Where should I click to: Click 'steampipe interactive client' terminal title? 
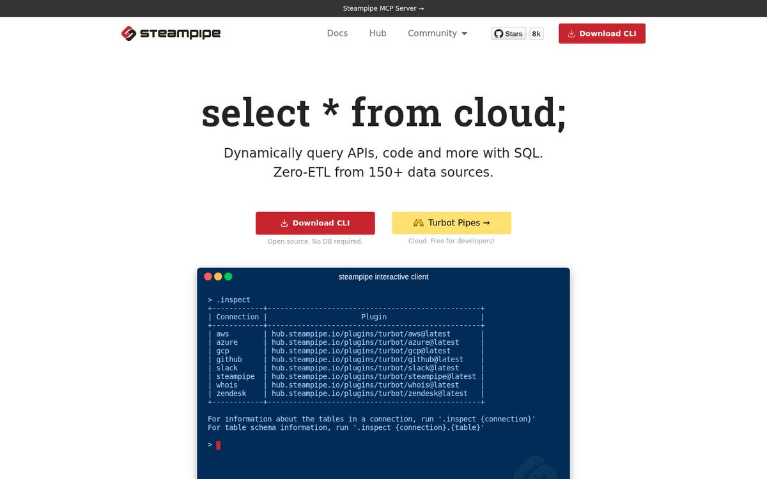coord(383,277)
